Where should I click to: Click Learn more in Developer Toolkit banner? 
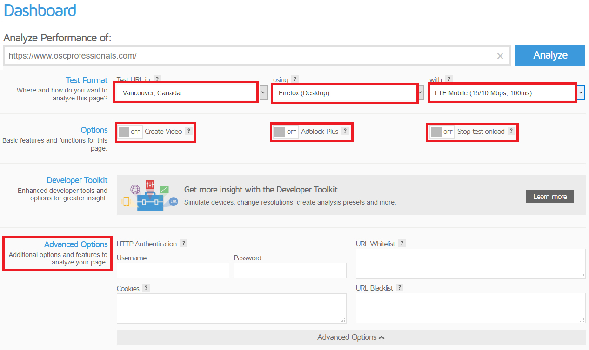(550, 197)
